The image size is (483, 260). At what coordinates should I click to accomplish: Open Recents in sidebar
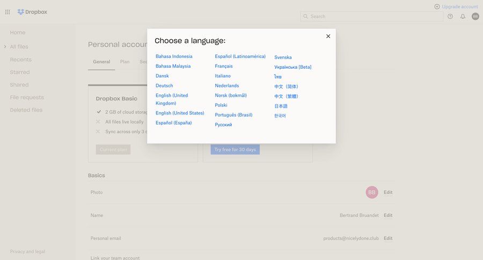point(20,60)
